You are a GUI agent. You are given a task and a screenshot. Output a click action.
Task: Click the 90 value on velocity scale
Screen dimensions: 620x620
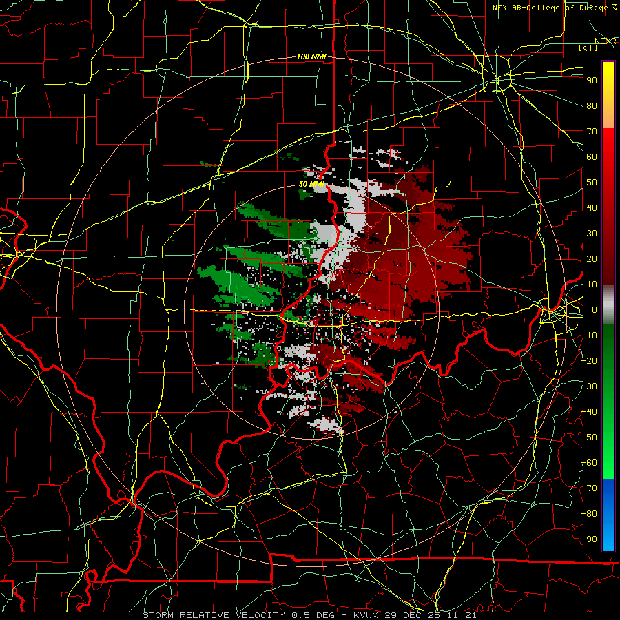592,81
